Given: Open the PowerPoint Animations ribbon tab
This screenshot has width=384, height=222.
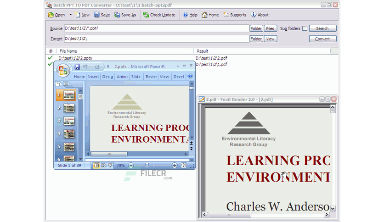Looking at the screenshot, I should point(122,77).
